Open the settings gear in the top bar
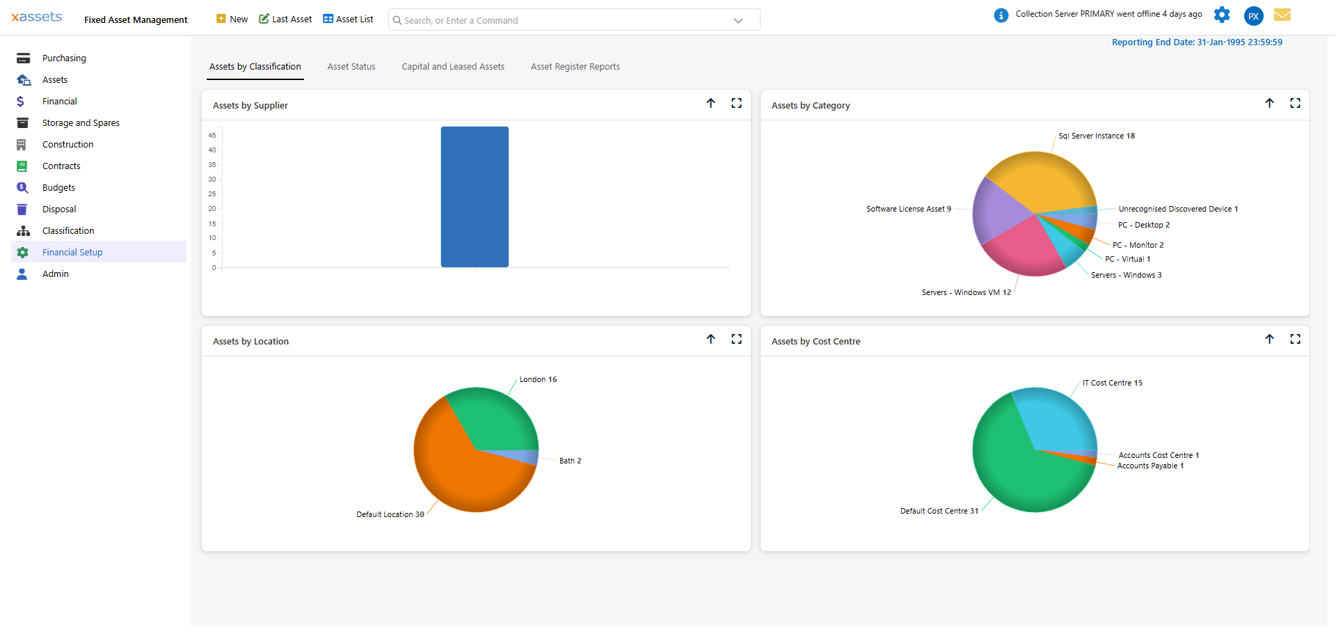This screenshot has width=1336, height=634. click(1222, 15)
